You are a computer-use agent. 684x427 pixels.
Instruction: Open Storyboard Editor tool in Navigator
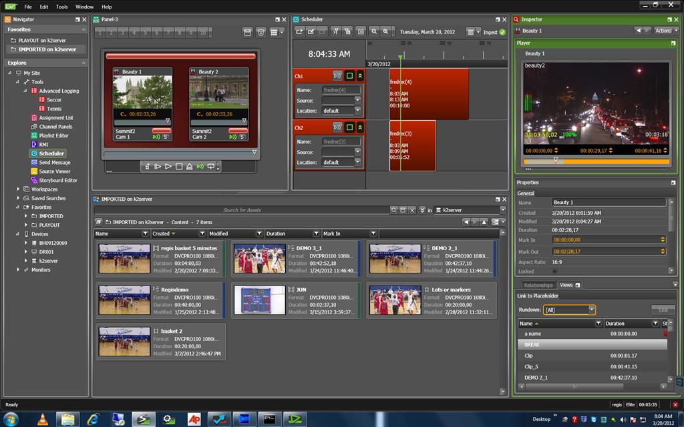click(x=57, y=180)
